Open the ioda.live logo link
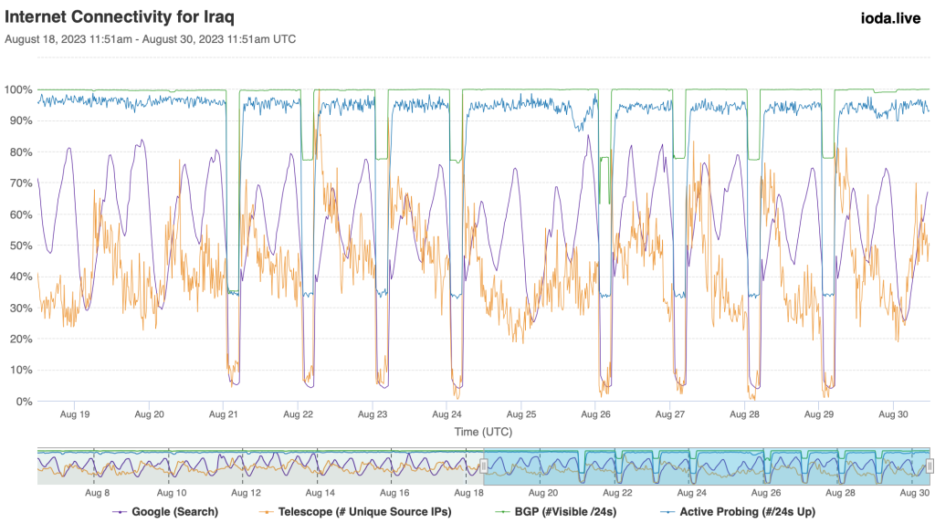Image resolution: width=935 pixels, height=523 pixels. 890,17
